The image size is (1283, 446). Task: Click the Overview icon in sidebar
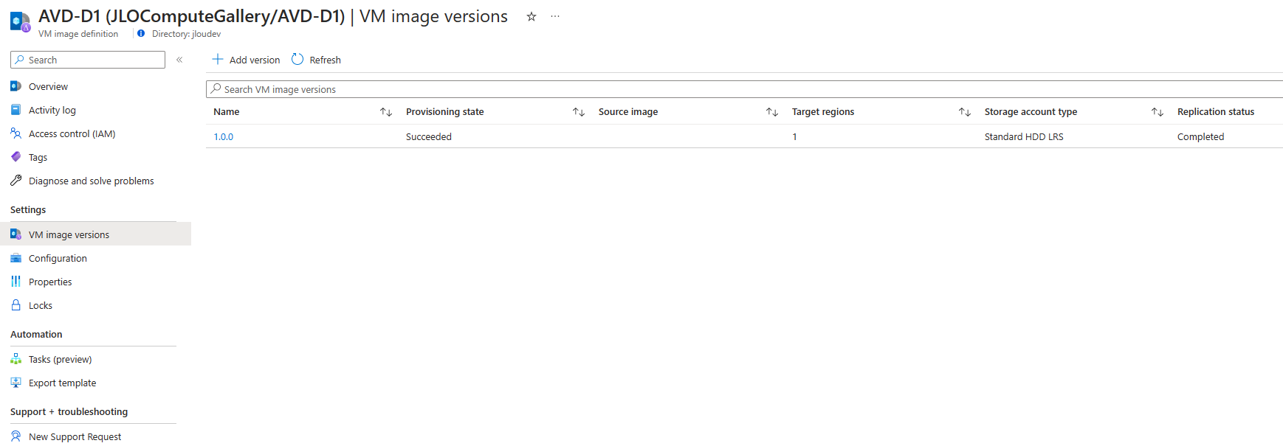pos(16,86)
